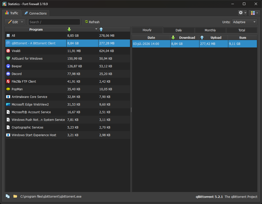262x204 pixels.
Task: Click the splitter handle between the two panels
Action: (131, 110)
